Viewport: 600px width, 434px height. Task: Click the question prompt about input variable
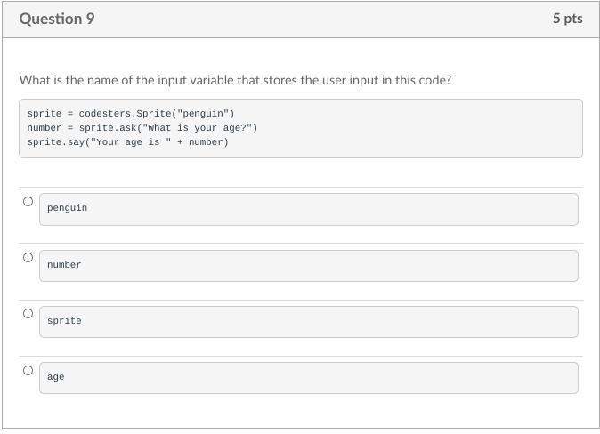pos(235,80)
